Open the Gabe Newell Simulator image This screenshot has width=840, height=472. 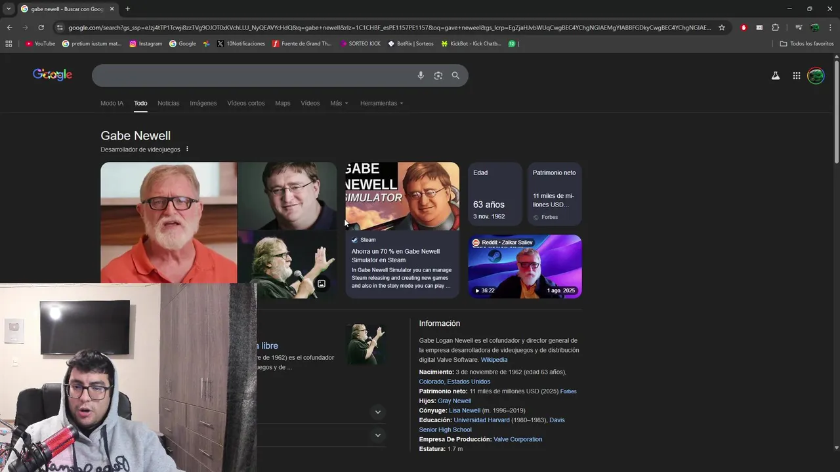(402, 196)
